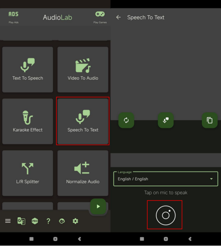Image resolution: width=221 pixels, height=246 pixels.
Task: Tap the refresh/reset circular arrows button
Action: click(x=126, y=120)
